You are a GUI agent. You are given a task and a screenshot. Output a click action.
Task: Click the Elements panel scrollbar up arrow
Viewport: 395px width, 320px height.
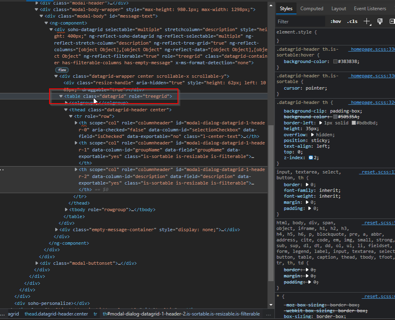[x=271, y=5]
